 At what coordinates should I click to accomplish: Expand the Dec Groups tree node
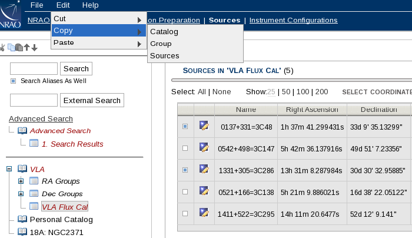click(x=21, y=194)
